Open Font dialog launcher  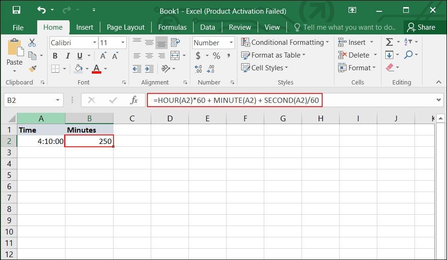(124, 83)
